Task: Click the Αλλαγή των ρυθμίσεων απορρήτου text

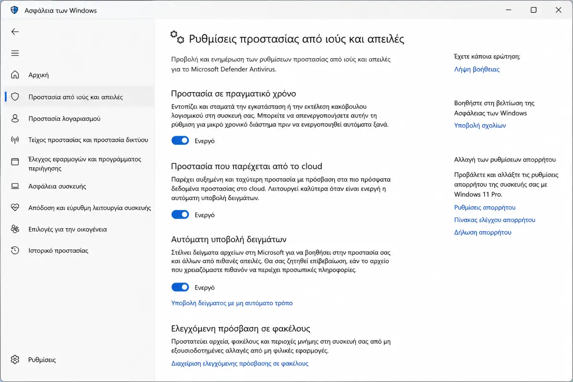Action: coord(505,160)
